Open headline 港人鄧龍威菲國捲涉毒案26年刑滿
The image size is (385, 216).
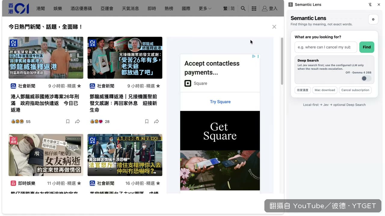[45, 103]
